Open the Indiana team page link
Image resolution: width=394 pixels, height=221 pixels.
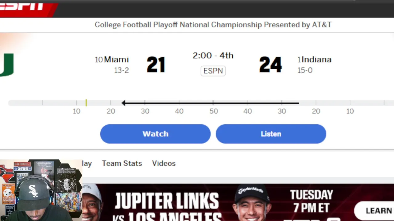point(316,60)
